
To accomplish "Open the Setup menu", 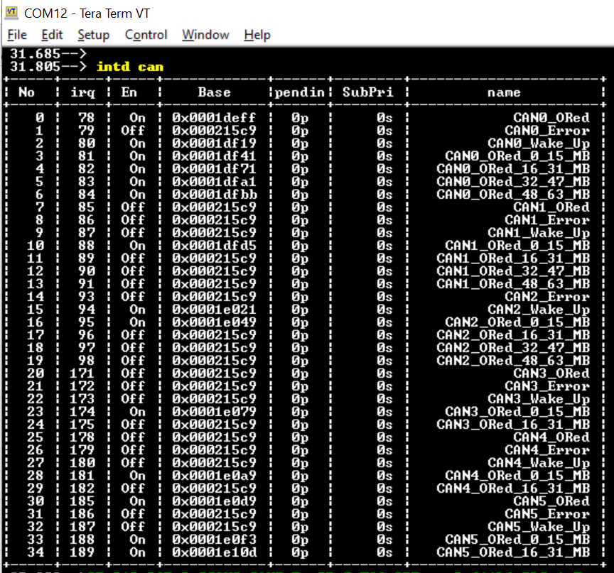I will [x=94, y=35].
